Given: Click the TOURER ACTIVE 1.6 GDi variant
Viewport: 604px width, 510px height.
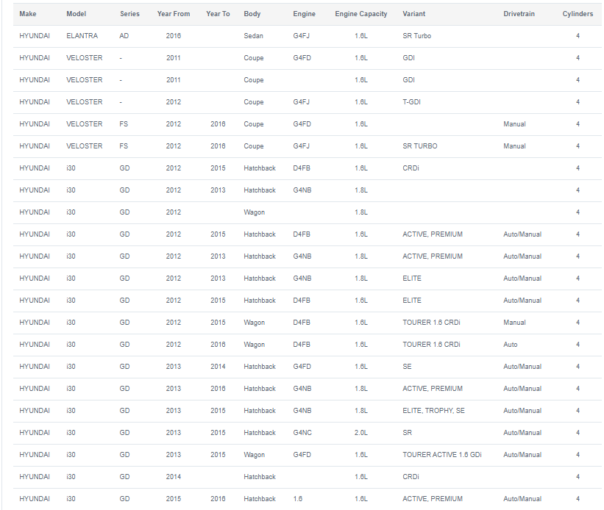Looking at the screenshot, I should pyautogui.click(x=442, y=455).
